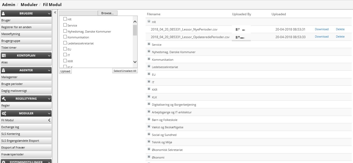Image resolution: width=353 pixels, height=163 pixels.
Task: Click the REGELSTYRING gavel icon
Action: pyautogui.click(x=4, y=99)
